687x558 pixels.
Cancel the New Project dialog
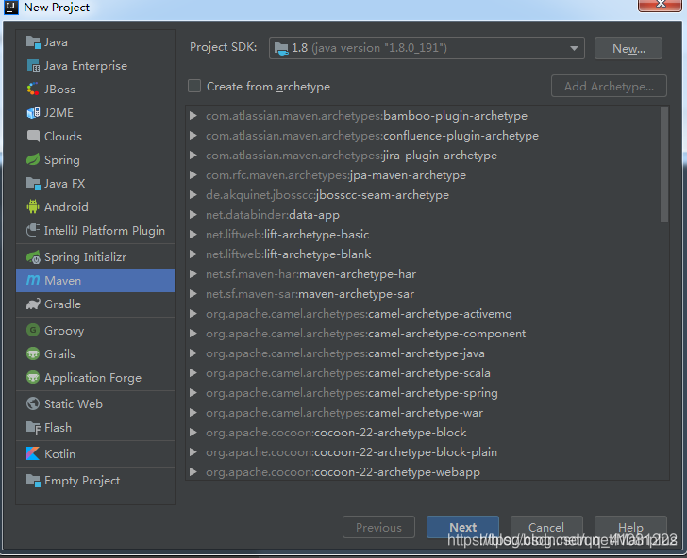pos(546,527)
